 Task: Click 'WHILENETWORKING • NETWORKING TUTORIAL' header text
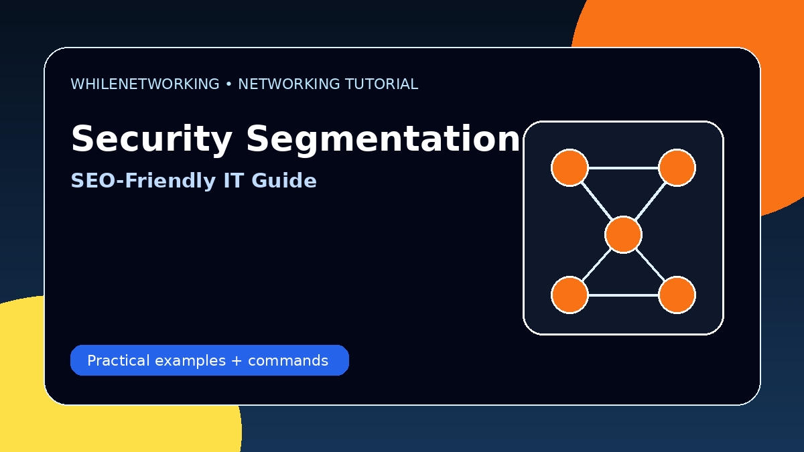244,84
